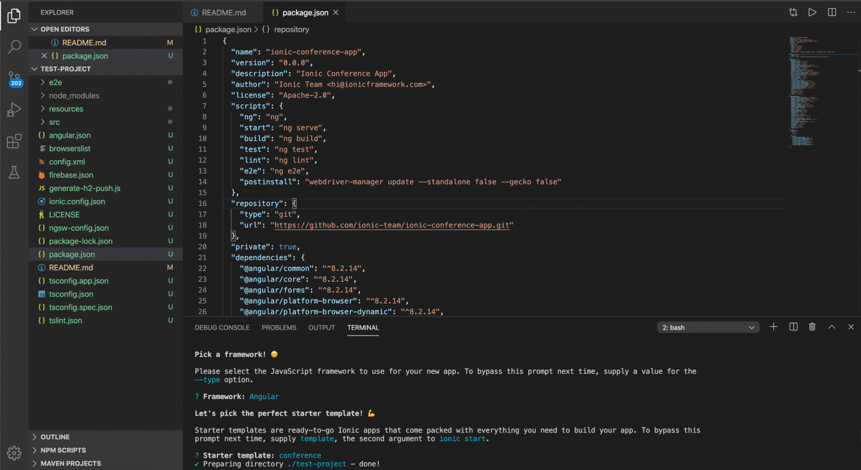Open the Manage gear settings icon
The height and width of the screenshot is (470, 861).
point(14,453)
